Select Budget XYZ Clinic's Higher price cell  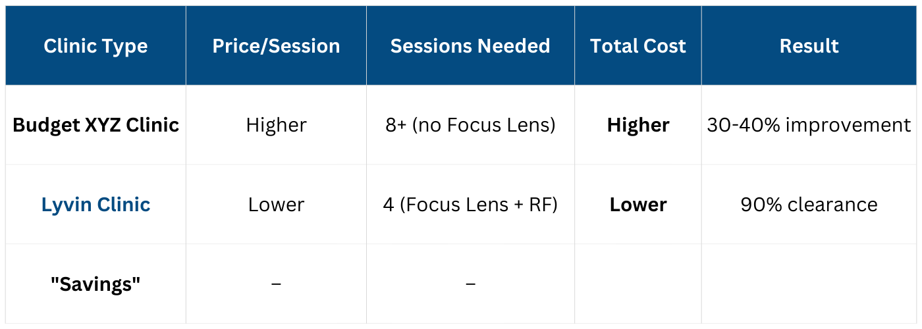276,125
